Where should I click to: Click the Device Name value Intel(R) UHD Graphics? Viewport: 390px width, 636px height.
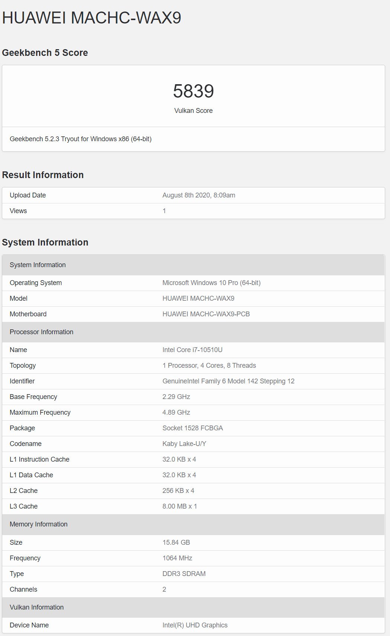coord(195,625)
